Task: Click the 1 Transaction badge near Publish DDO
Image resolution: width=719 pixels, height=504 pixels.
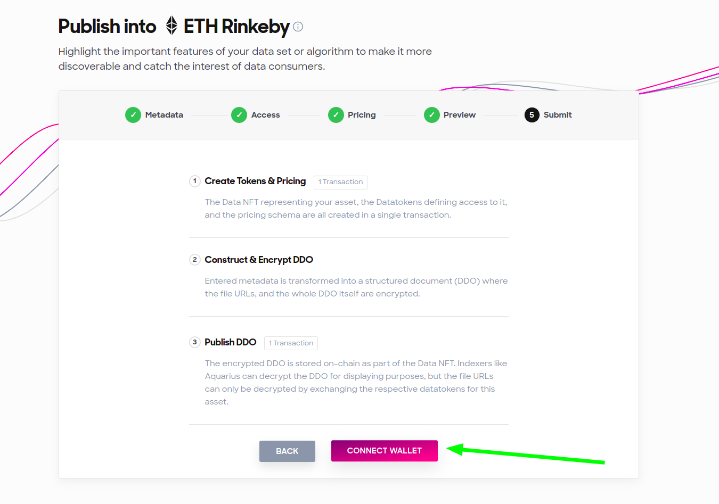Action: 291,343
